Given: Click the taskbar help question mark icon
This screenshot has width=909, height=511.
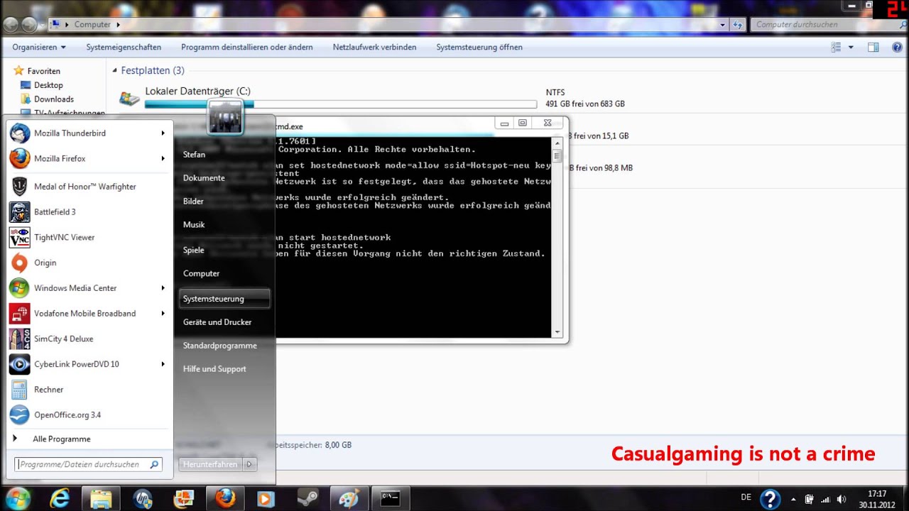Looking at the screenshot, I should click(770, 499).
